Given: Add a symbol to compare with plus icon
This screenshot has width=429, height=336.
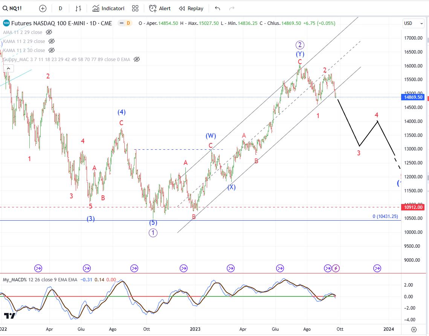Looking at the screenshot, I should point(43,9).
